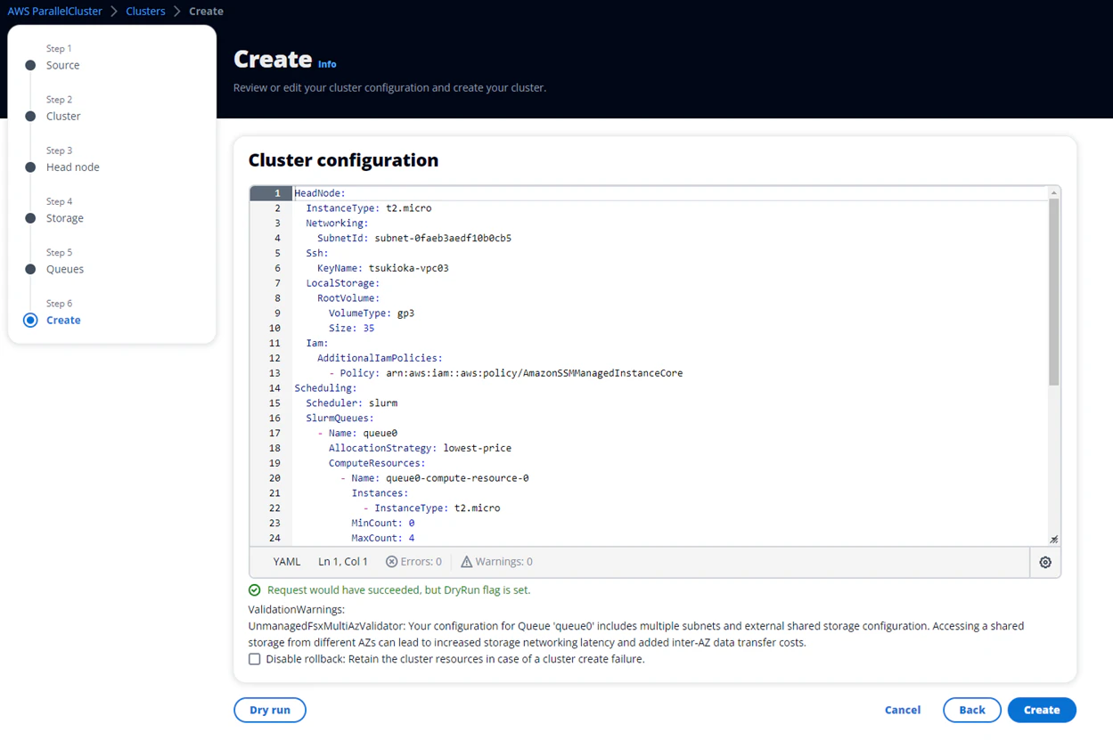Go to Step 3 Head node

click(x=73, y=167)
